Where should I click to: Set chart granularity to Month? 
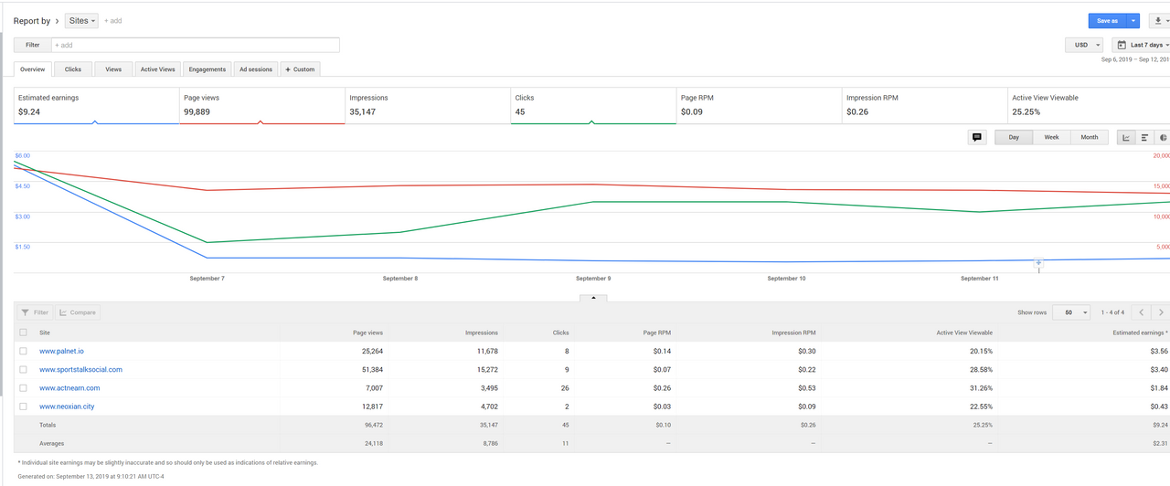click(1090, 137)
